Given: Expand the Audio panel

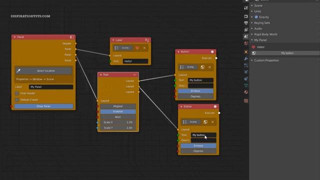Looking at the screenshot, I should click(x=252, y=28).
